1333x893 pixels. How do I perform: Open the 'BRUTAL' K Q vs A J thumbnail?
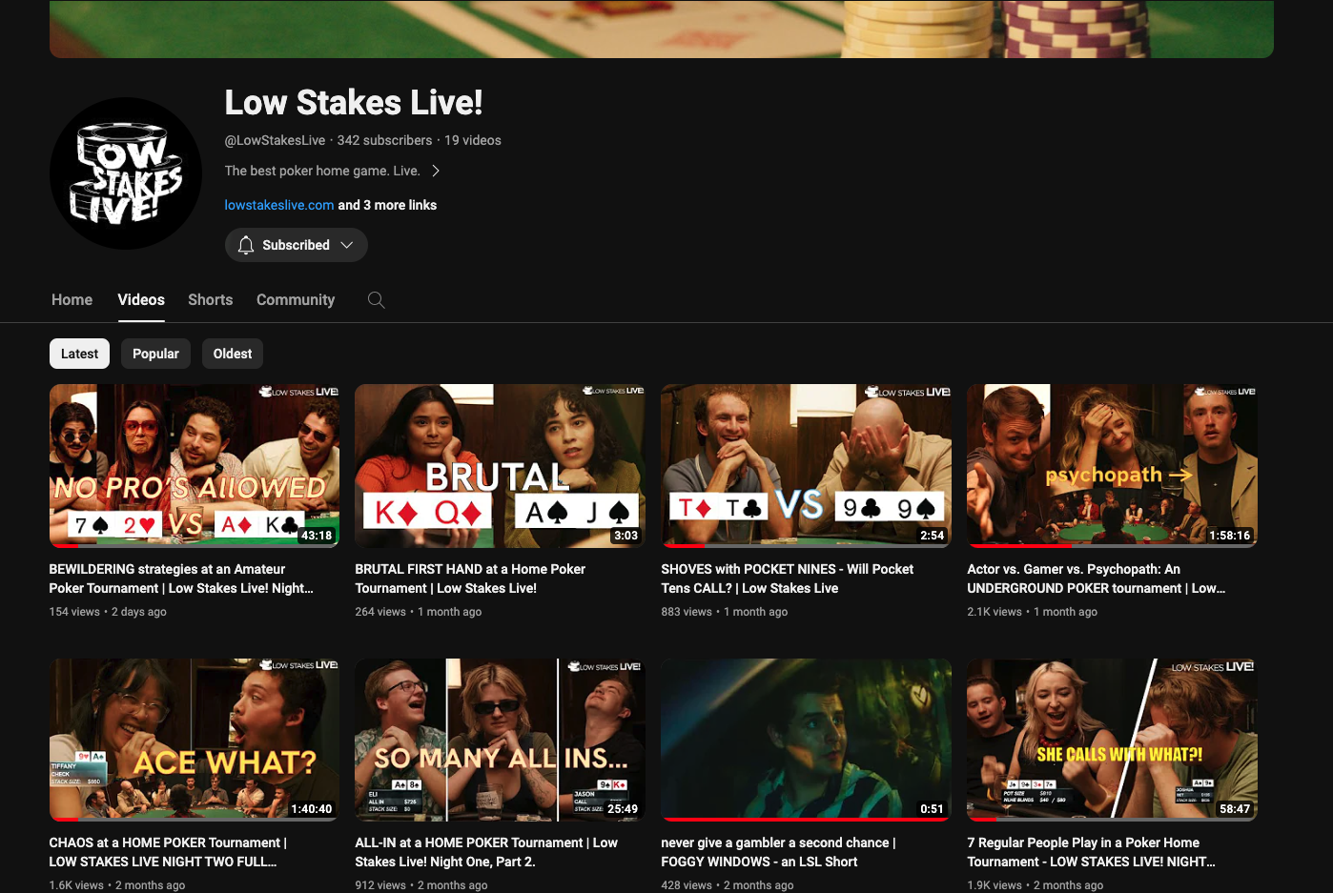click(500, 466)
